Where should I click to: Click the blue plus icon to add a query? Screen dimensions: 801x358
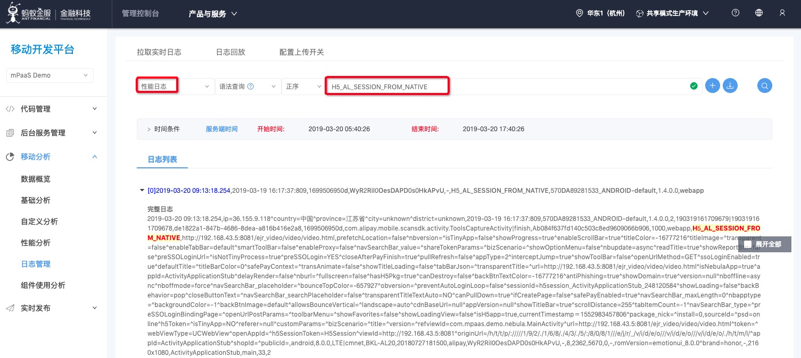pyautogui.click(x=712, y=86)
